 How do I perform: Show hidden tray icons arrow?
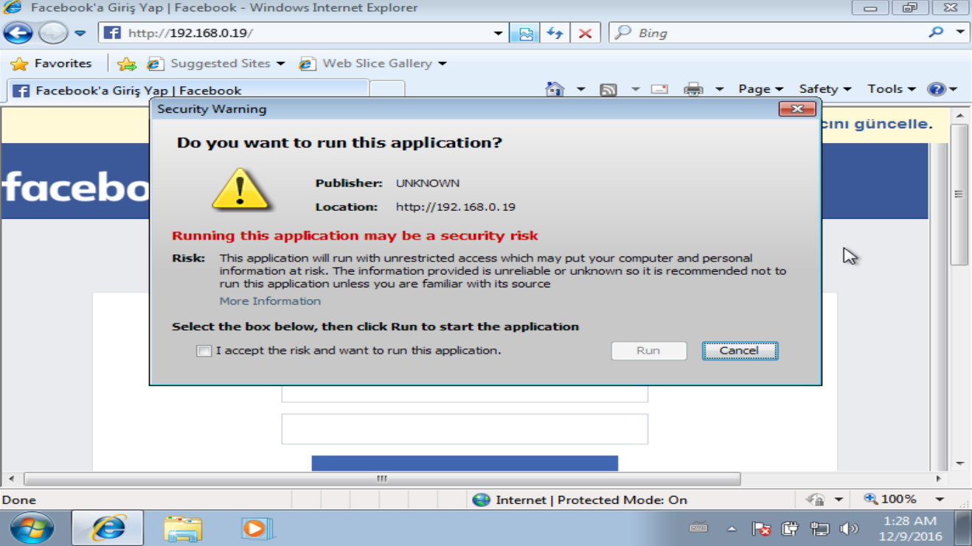click(x=732, y=529)
